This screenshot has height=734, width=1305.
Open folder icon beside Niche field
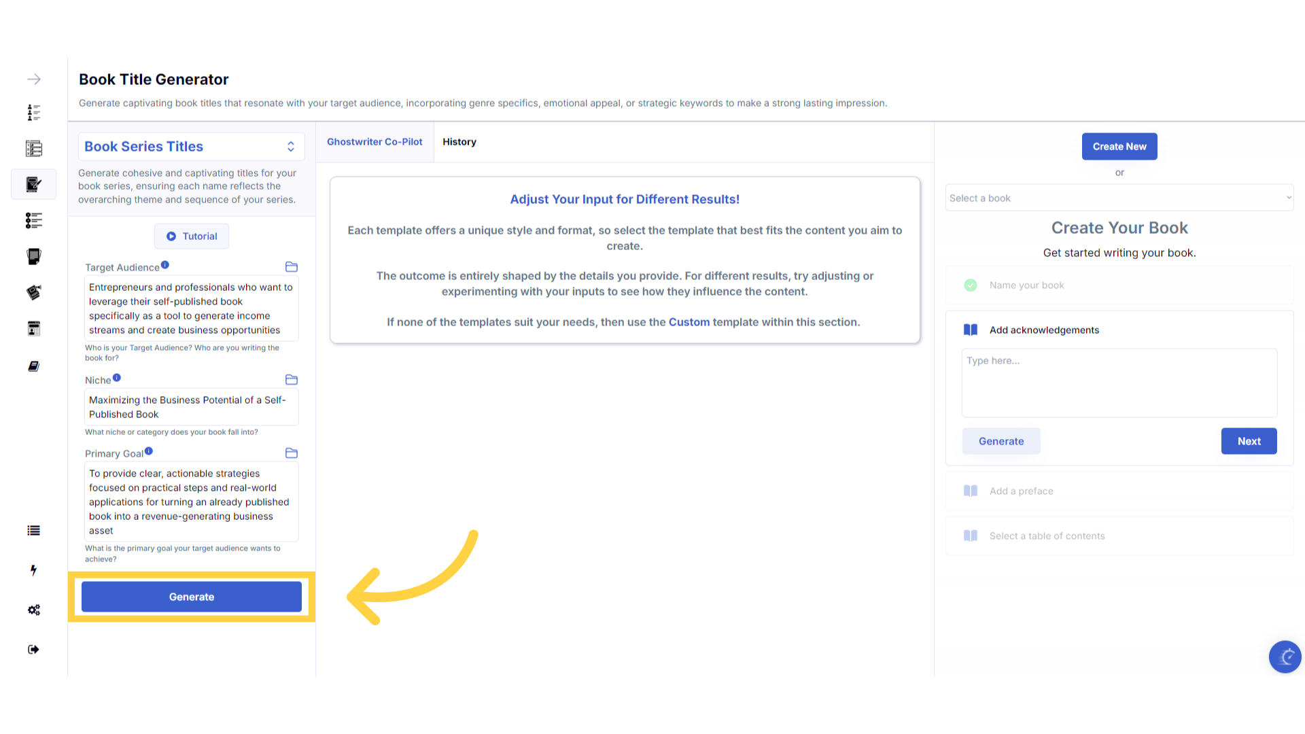pos(292,380)
